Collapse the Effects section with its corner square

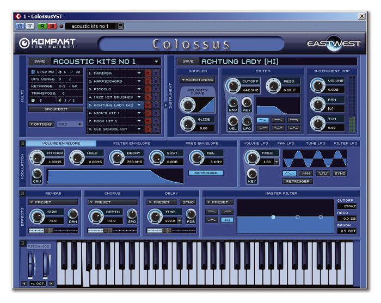22,193
